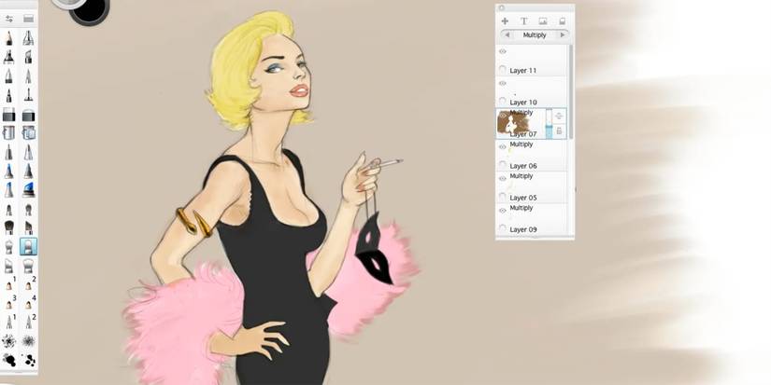Click the round marker beside Layer 05
771x385 pixels.
point(503,196)
